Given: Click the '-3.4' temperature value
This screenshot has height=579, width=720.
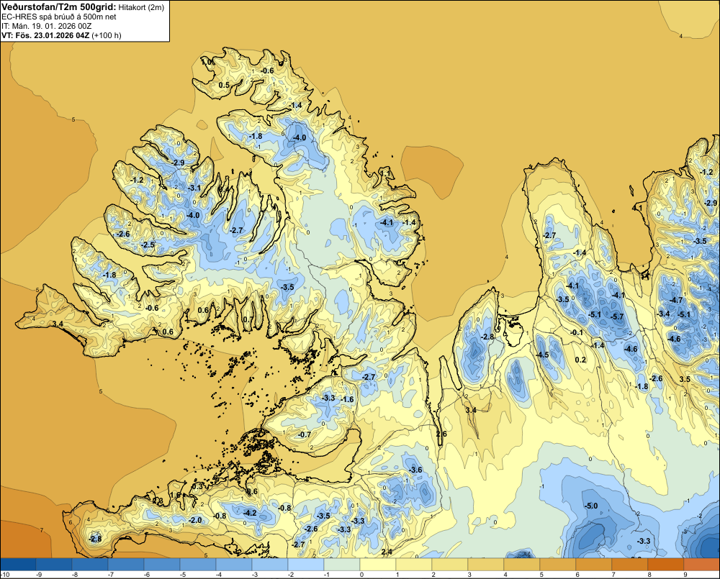Looking at the screenshot, I should (x=664, y=314).
